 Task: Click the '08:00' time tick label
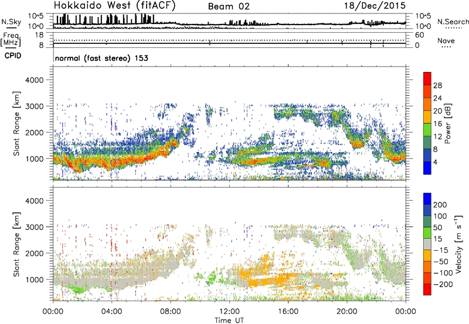[x=171, y=312]
